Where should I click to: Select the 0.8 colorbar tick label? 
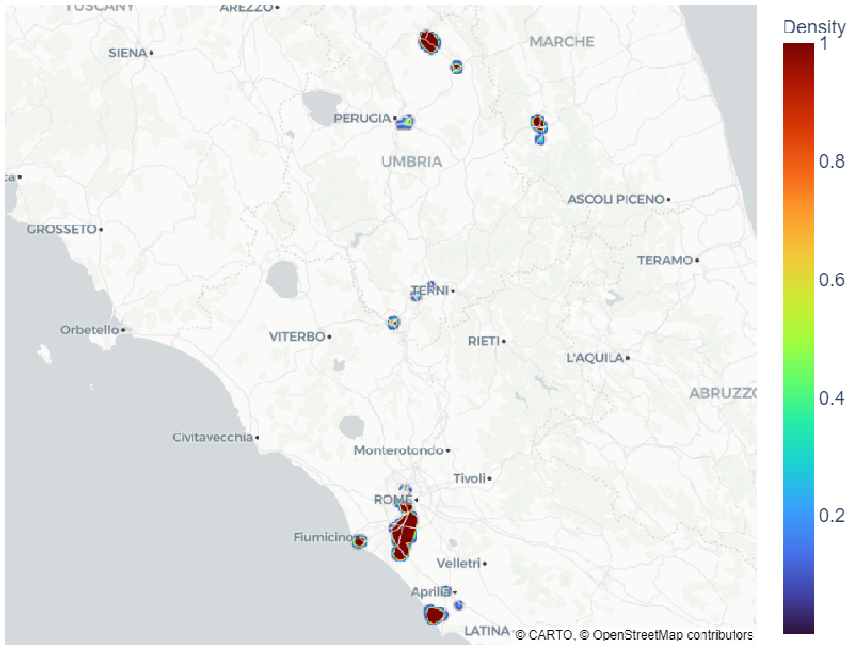coord(832,161)
